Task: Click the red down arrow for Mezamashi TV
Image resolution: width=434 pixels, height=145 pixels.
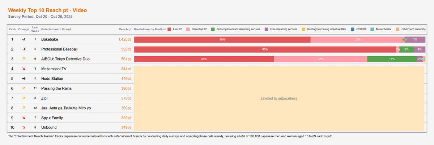Action: tap(24, 69)
